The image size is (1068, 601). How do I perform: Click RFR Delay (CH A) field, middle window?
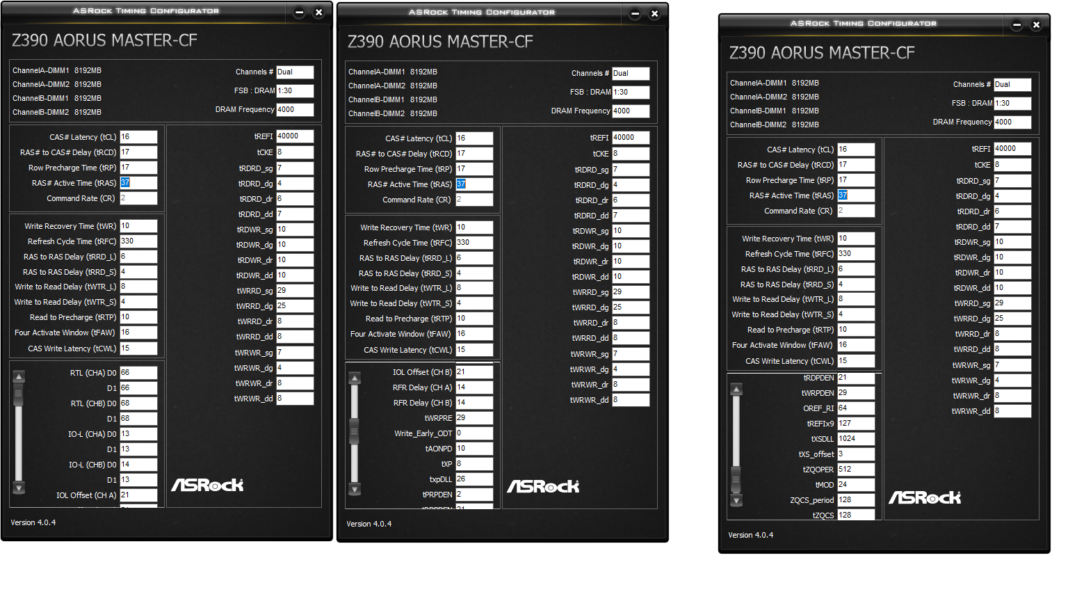point(474,387)
